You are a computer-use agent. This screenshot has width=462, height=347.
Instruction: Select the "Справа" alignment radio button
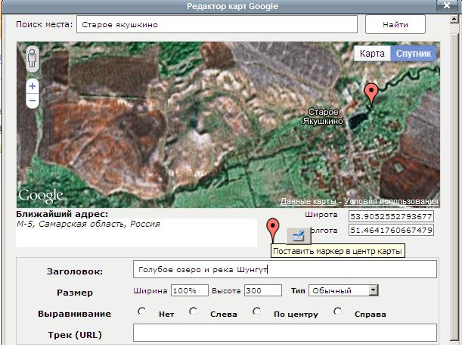click(337, 311)
